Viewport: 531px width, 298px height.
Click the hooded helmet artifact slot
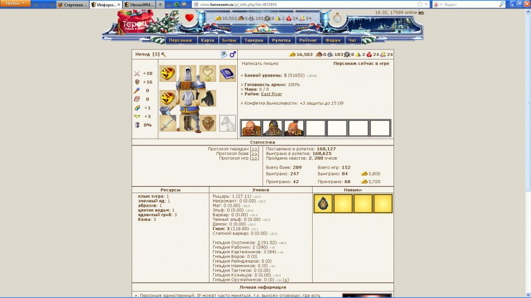pos(188,73)
